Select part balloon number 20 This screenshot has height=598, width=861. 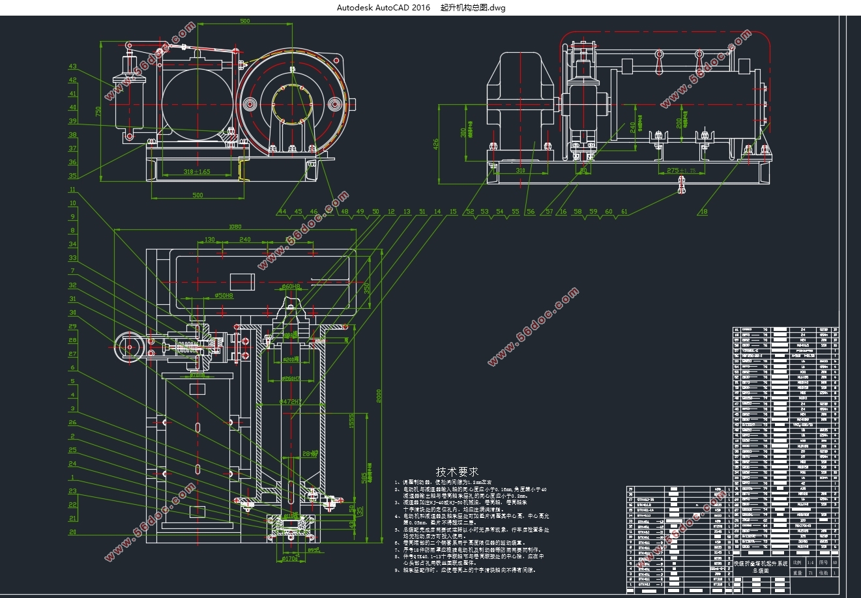tap(72, 533)
